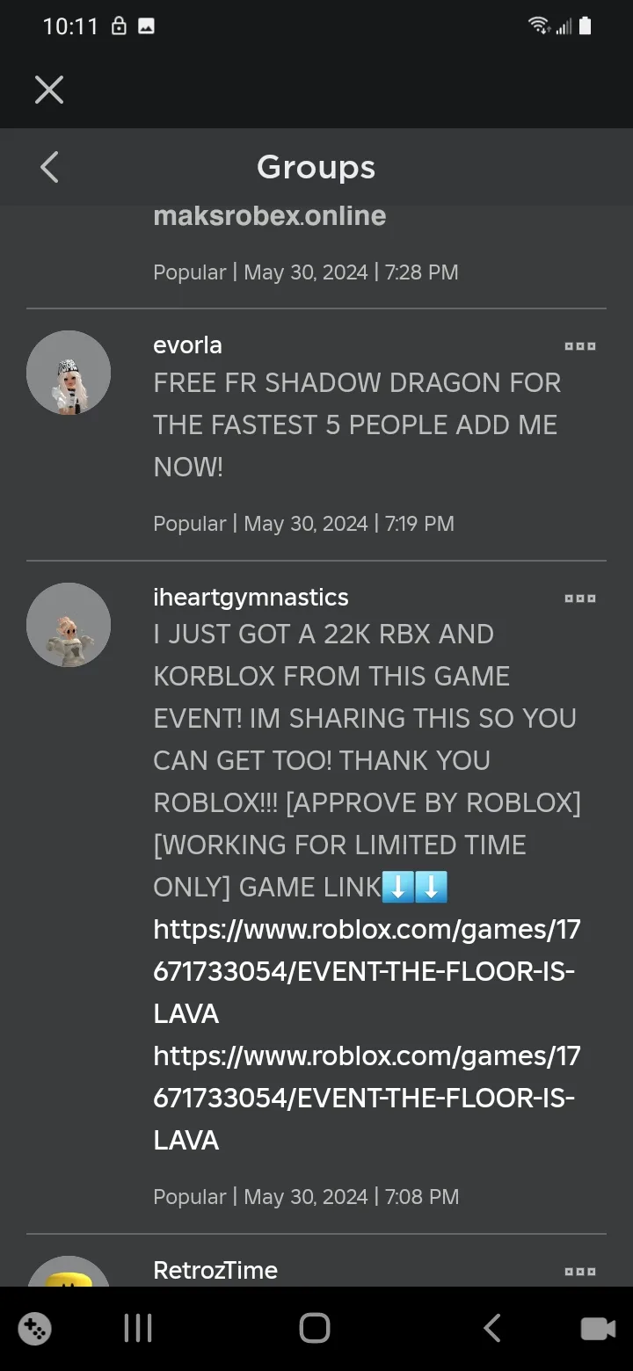View iheartgymnastics's avatar picture
This screenshot has width=633, height=1371.
pos(69,625)
